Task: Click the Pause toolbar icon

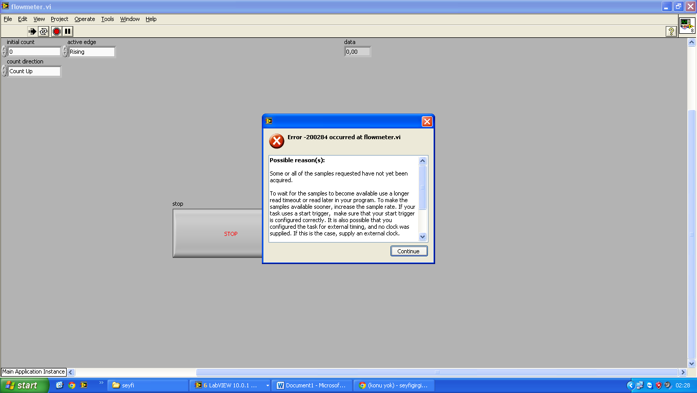Action: [x=68, y=31]
